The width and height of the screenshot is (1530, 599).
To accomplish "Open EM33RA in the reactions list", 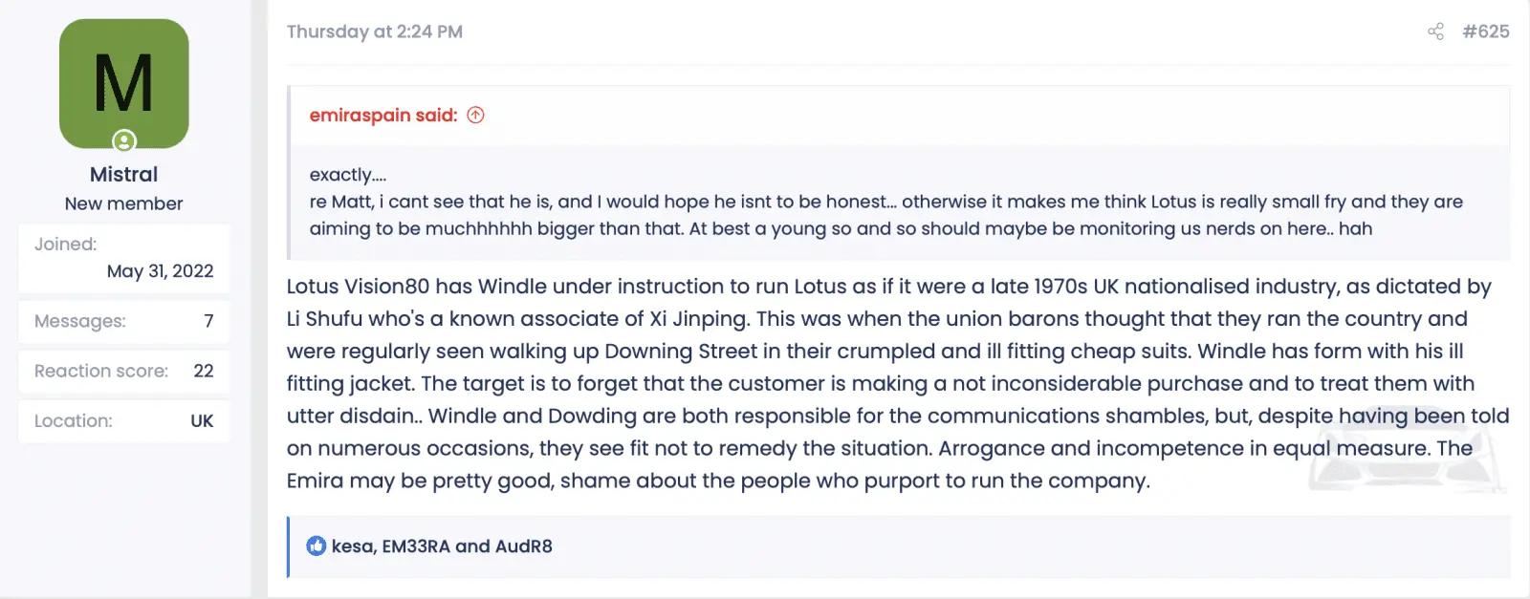I will (x=416, y=546).
